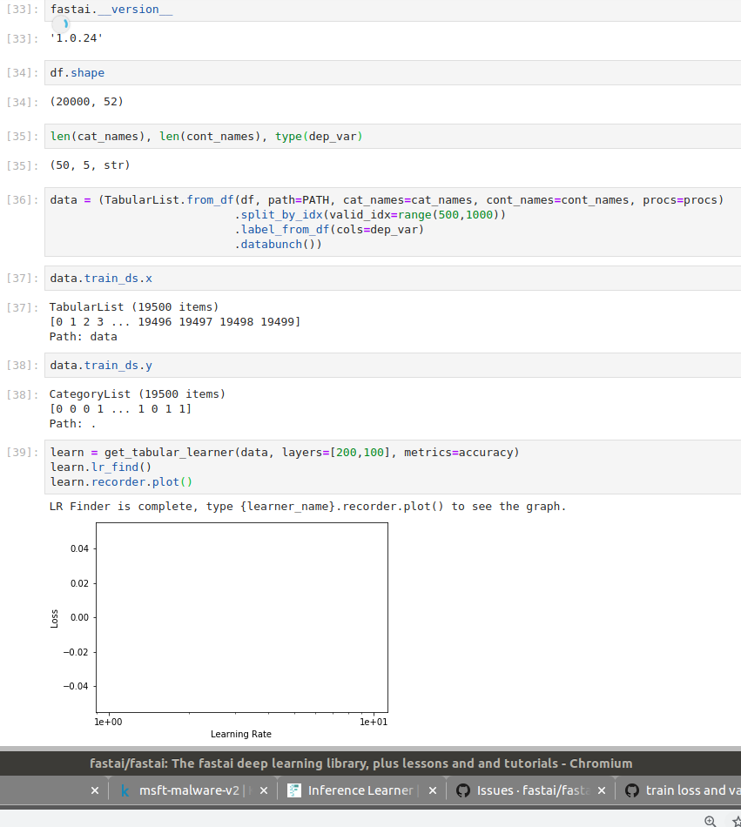741x827 pixels.
Task: Click the Kaggle icon on msft-malware-v2 tab
Action: [125, 790]
